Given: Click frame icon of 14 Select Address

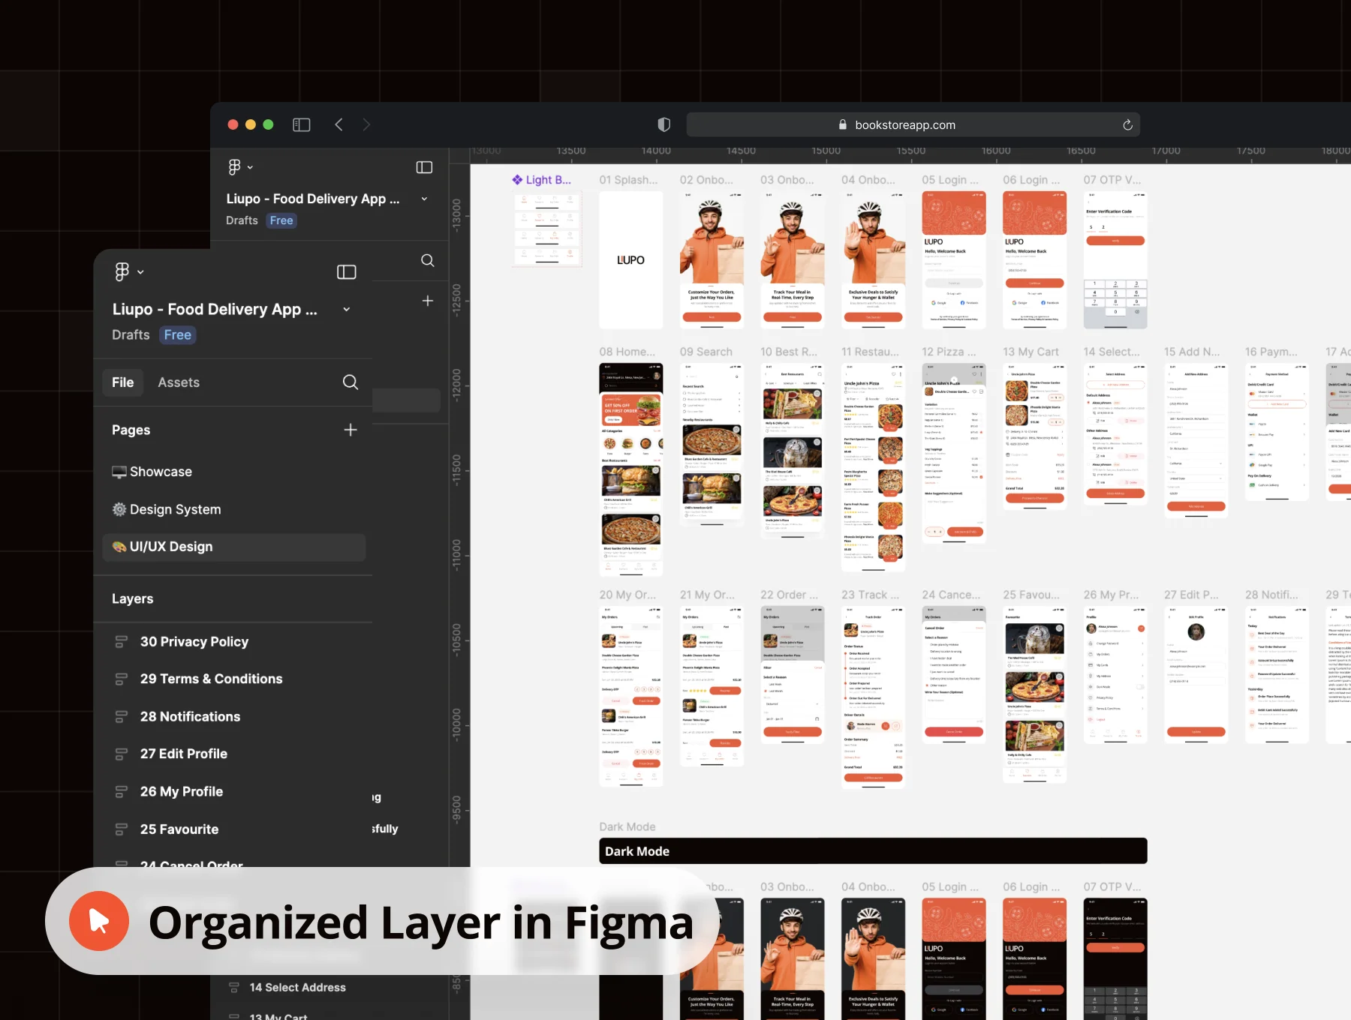Looking at the screenshot, I should click(234, 988).
